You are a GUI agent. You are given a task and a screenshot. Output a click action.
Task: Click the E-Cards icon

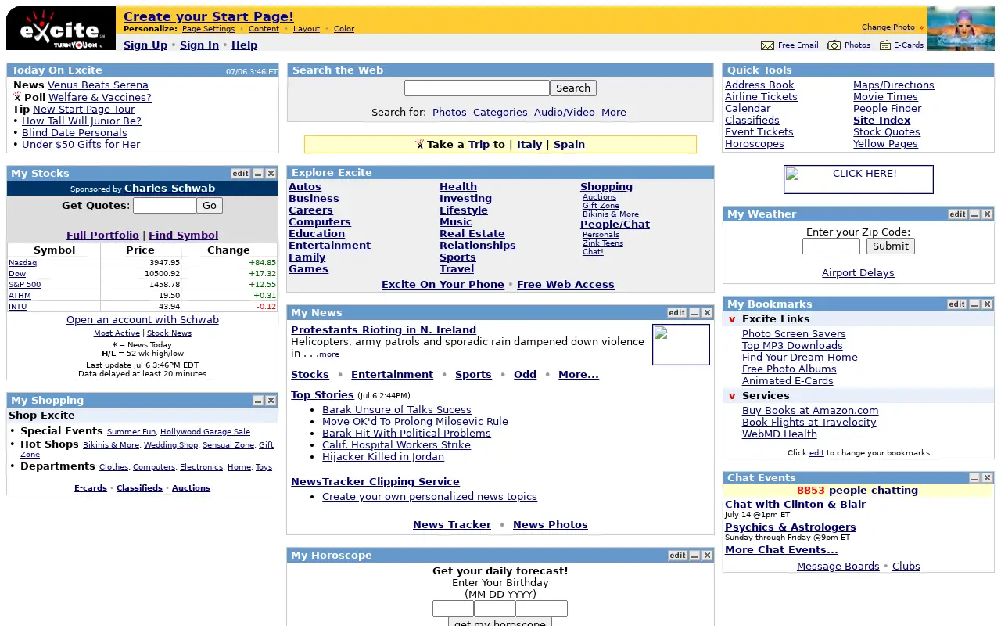point(885,45)
